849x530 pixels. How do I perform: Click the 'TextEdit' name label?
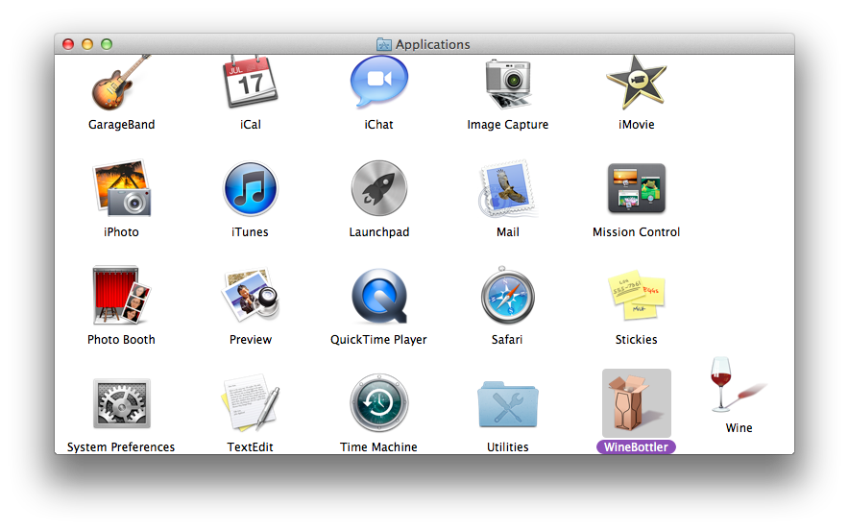point(250,446)
